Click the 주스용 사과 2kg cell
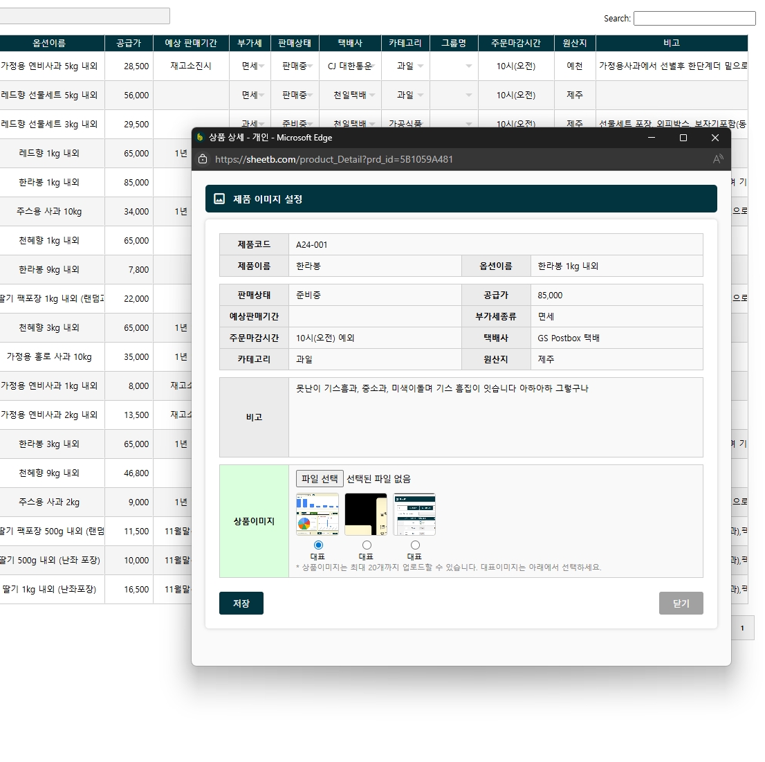Viewport: 765px width, 762px height. pos(49,502)
